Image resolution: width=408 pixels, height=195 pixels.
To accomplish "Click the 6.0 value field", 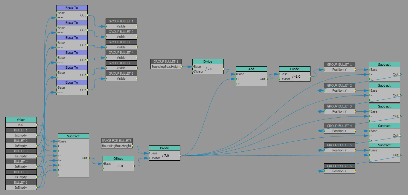I will [21, 125].
